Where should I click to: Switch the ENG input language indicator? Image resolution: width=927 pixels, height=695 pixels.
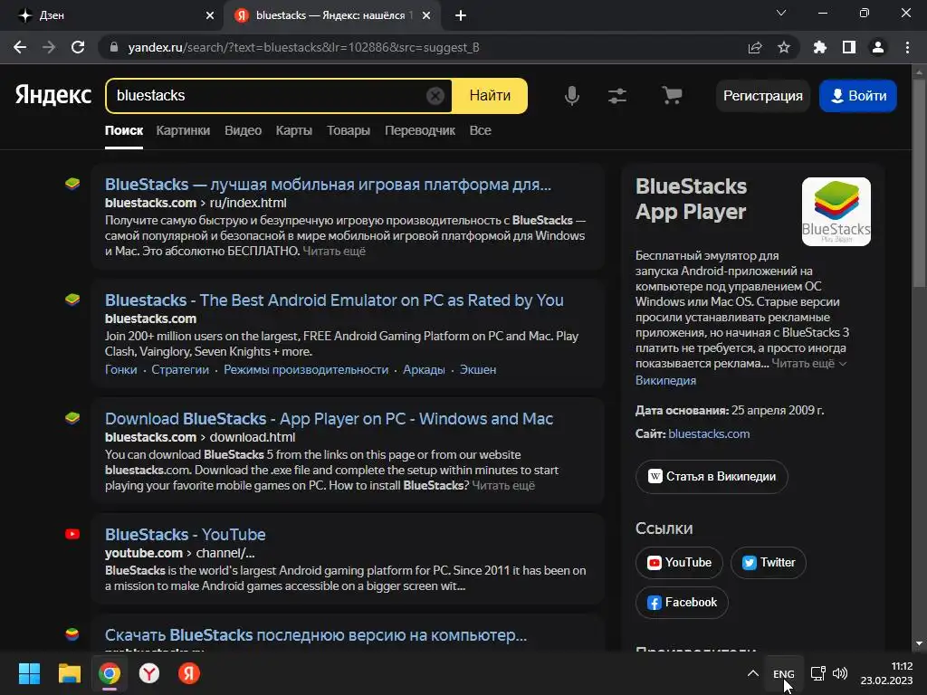pos(783,673)
